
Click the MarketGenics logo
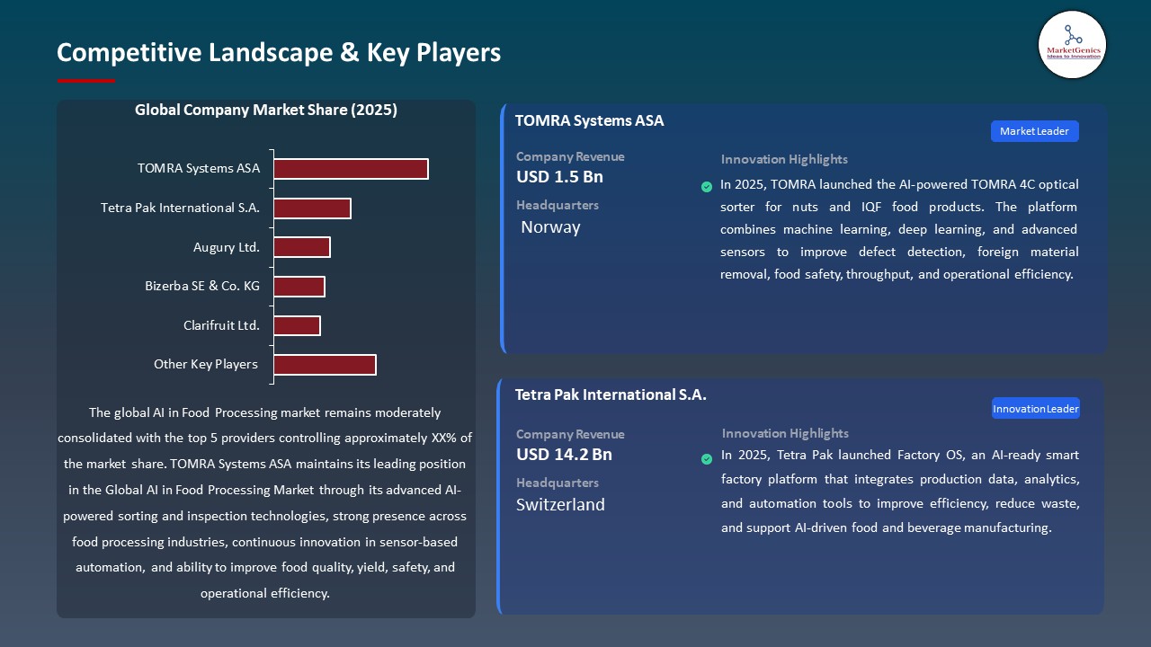(x=1072, y=44)
